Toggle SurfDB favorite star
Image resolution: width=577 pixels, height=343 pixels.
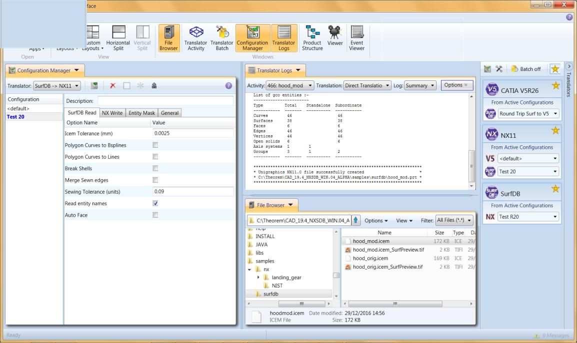555,189
